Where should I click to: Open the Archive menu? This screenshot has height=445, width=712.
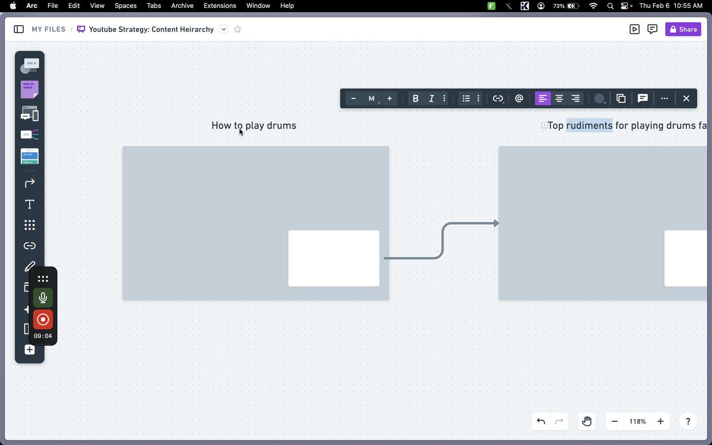click(x=182, y=6)
